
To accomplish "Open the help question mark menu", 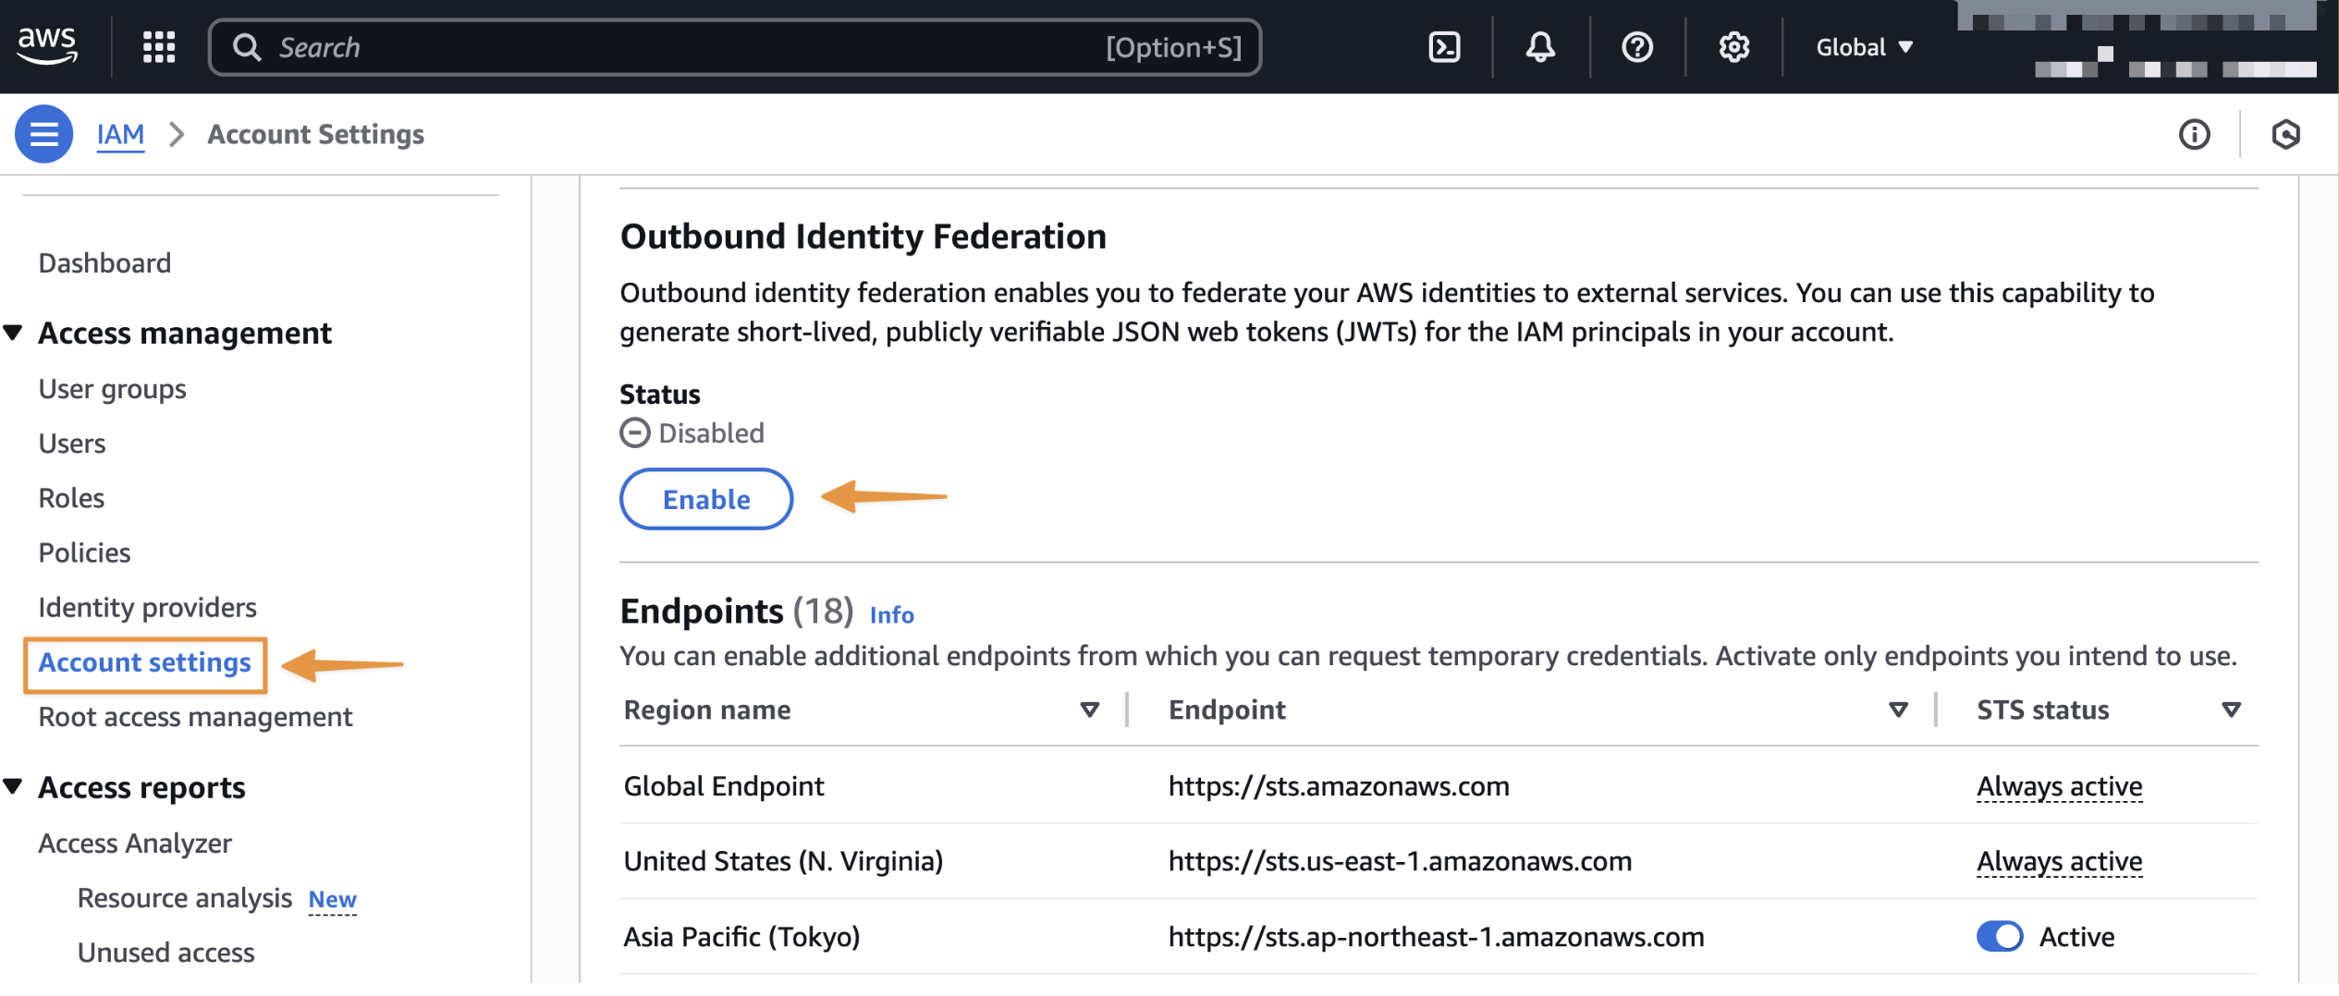I will (1637, 46).
